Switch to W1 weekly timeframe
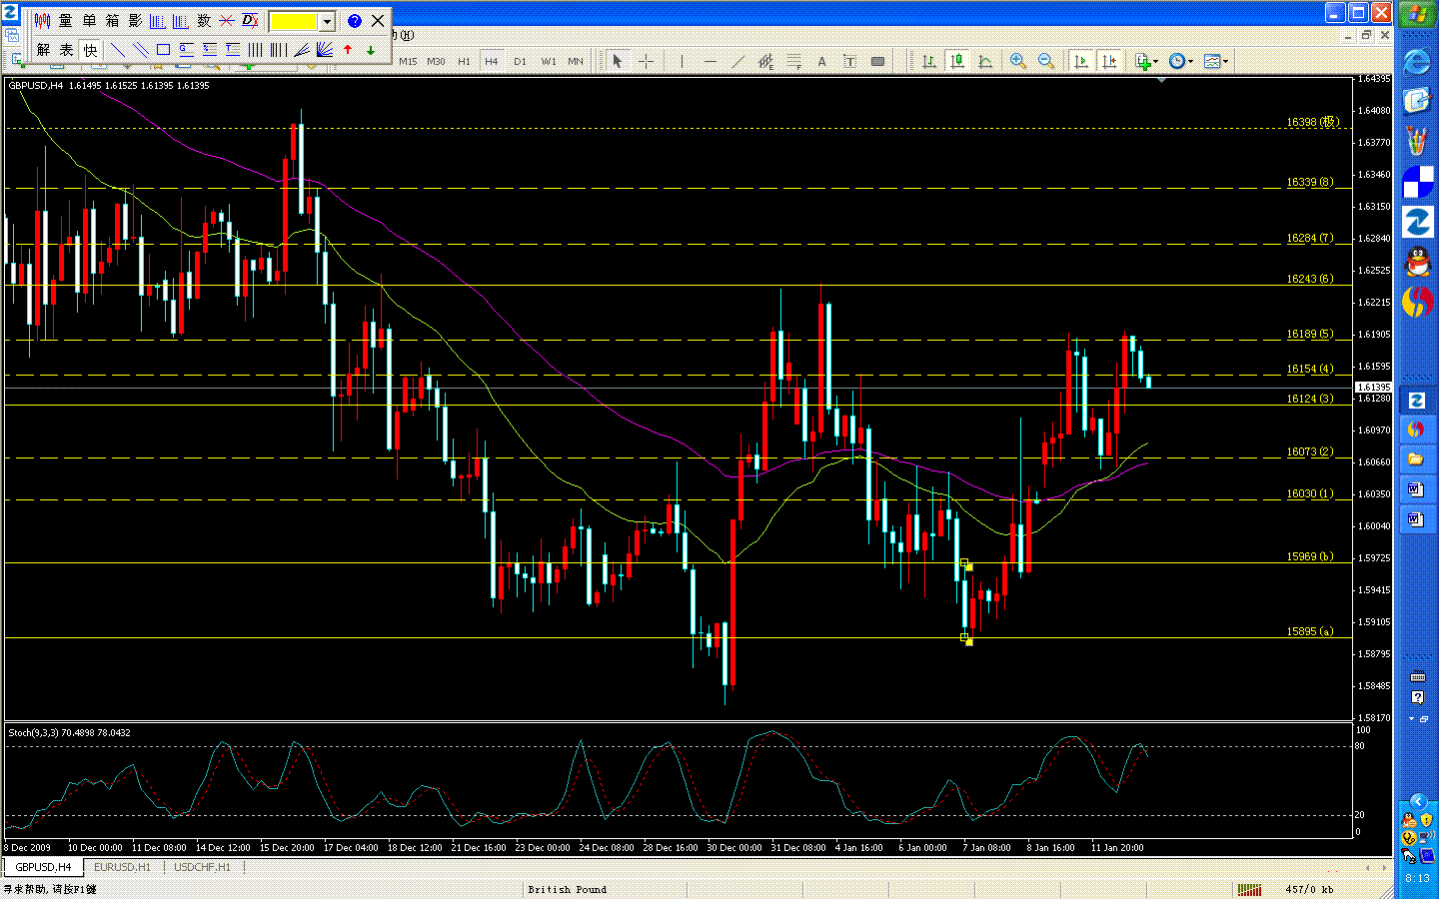Screen dimensions: 1439x899 (x=549, y=62)
